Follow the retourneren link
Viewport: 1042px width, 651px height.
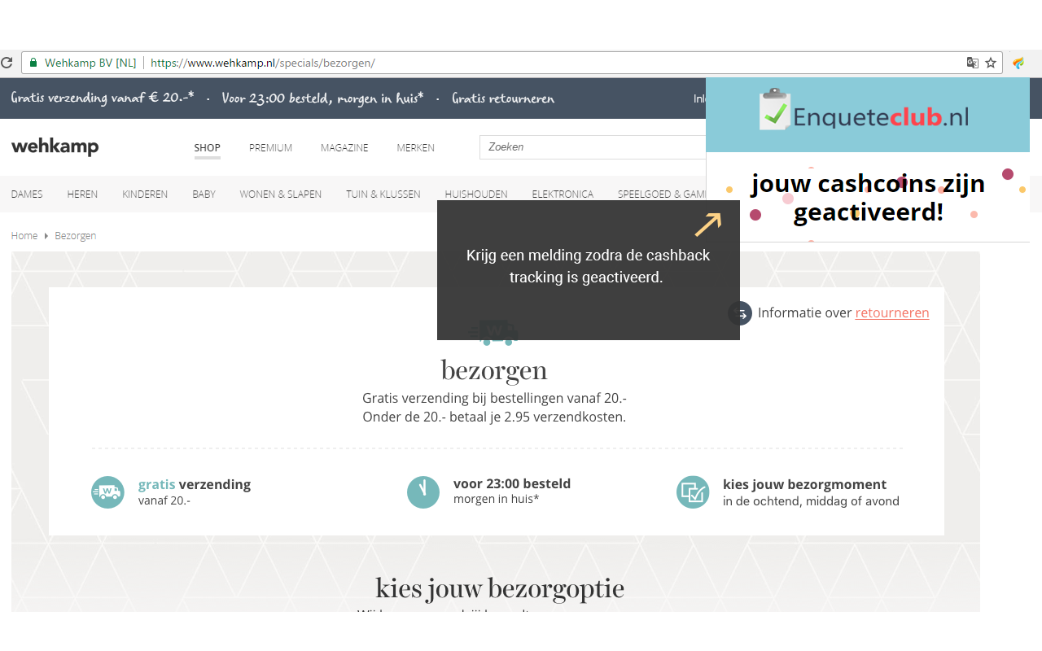coord(892,312)
